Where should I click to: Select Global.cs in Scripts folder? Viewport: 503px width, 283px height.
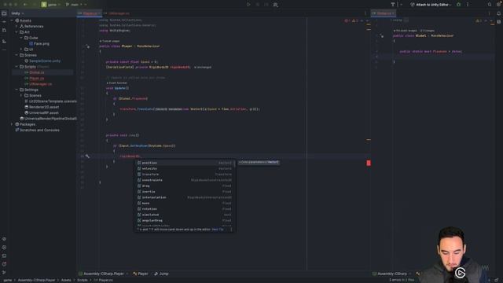click(x=35, y=72)
